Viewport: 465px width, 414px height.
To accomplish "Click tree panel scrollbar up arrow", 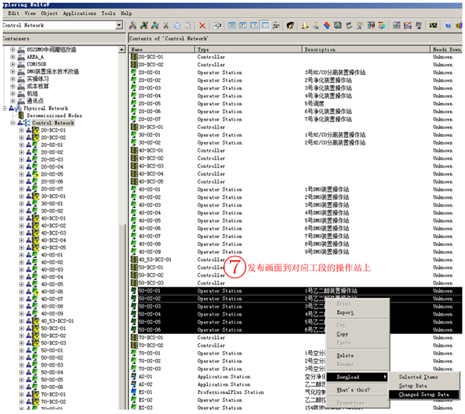I will coord(122,48).
